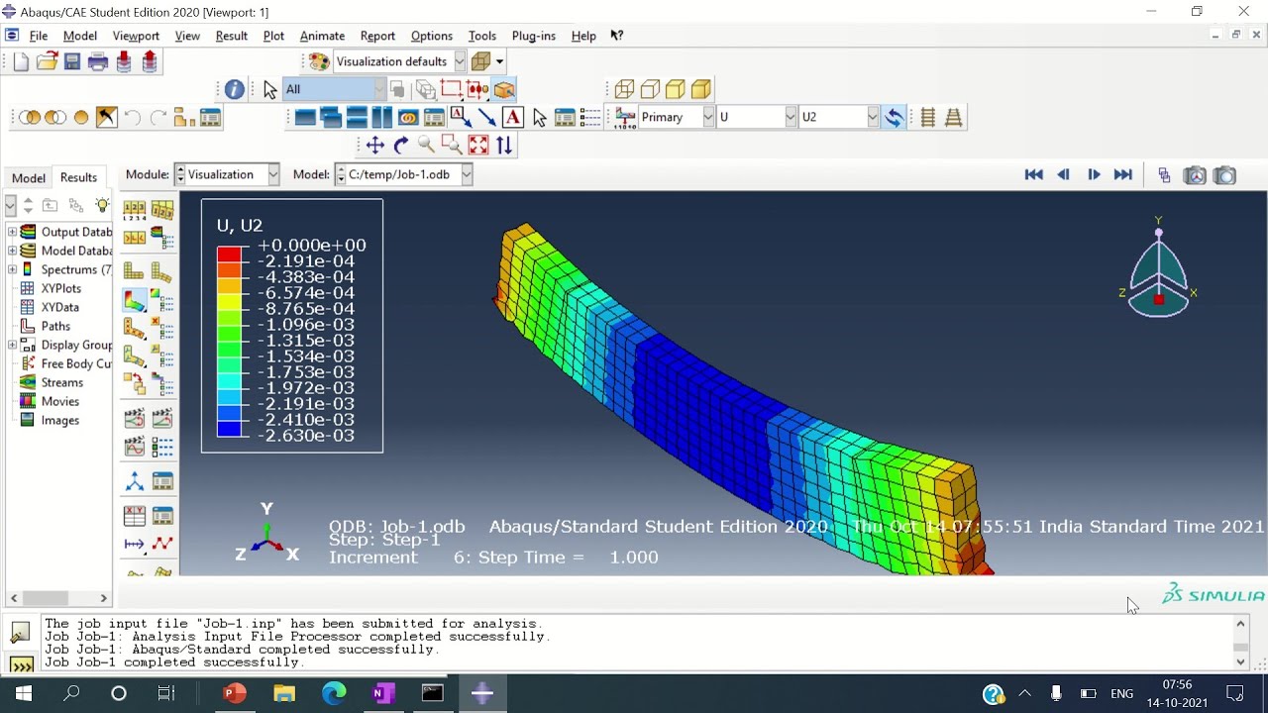Activate the Rotate view tool
Viewport: 1268px width, 713px height.
400,145
